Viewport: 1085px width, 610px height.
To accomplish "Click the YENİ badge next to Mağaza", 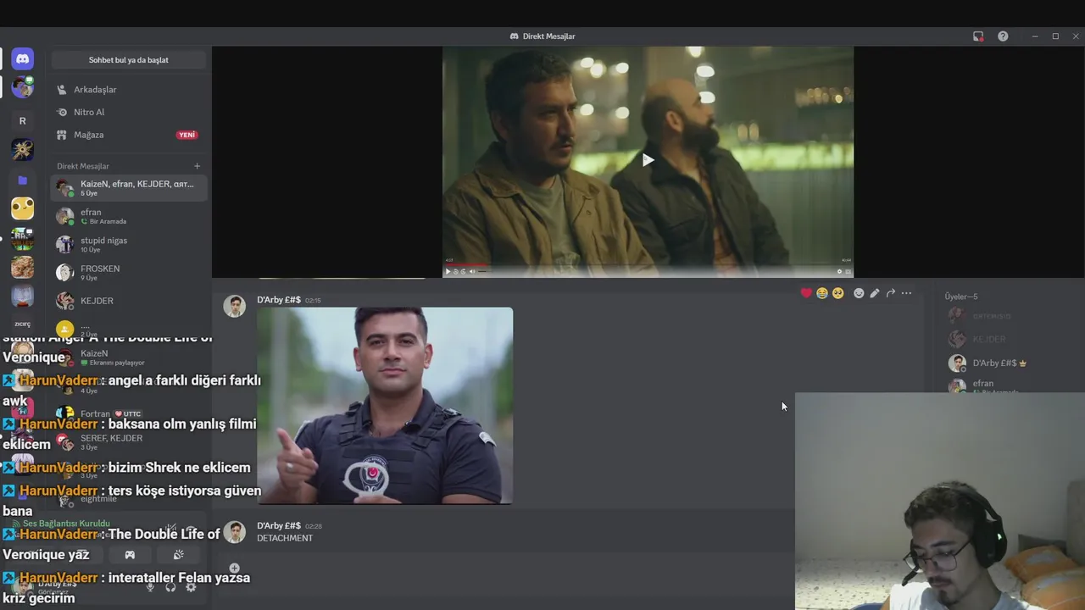I will pyautogui.click(x=187, y=135).
